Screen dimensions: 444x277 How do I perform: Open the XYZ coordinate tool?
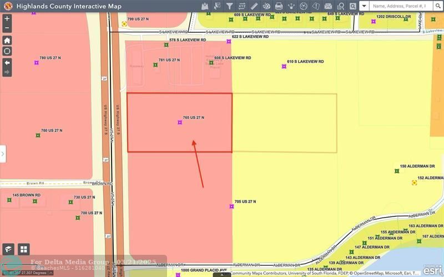[x=242, y=6]
